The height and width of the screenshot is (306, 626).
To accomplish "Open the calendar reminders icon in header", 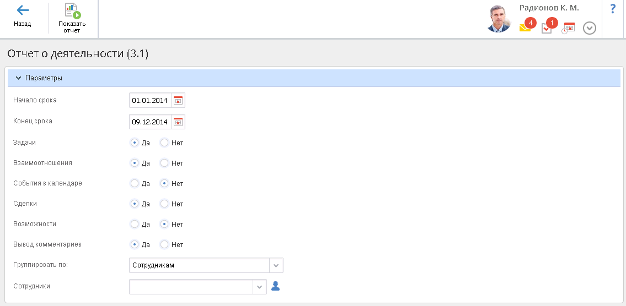I will 568,28.
